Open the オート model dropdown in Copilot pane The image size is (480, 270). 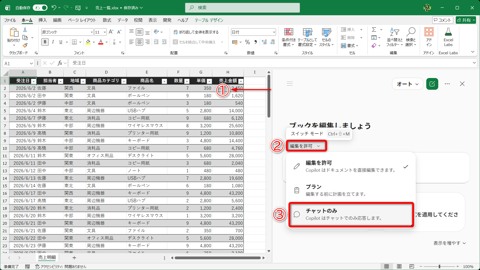[x=407, y=84]
